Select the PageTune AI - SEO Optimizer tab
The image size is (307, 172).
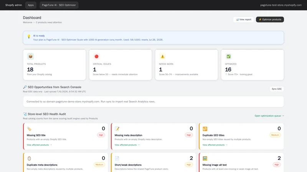tap(59, 5)
